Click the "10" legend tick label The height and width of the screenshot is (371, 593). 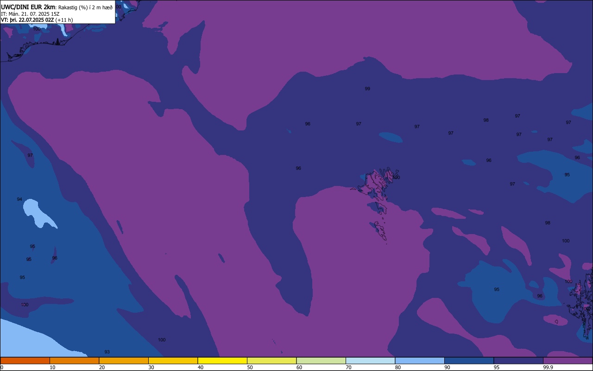pyautogui.click(x=52, y=367)
